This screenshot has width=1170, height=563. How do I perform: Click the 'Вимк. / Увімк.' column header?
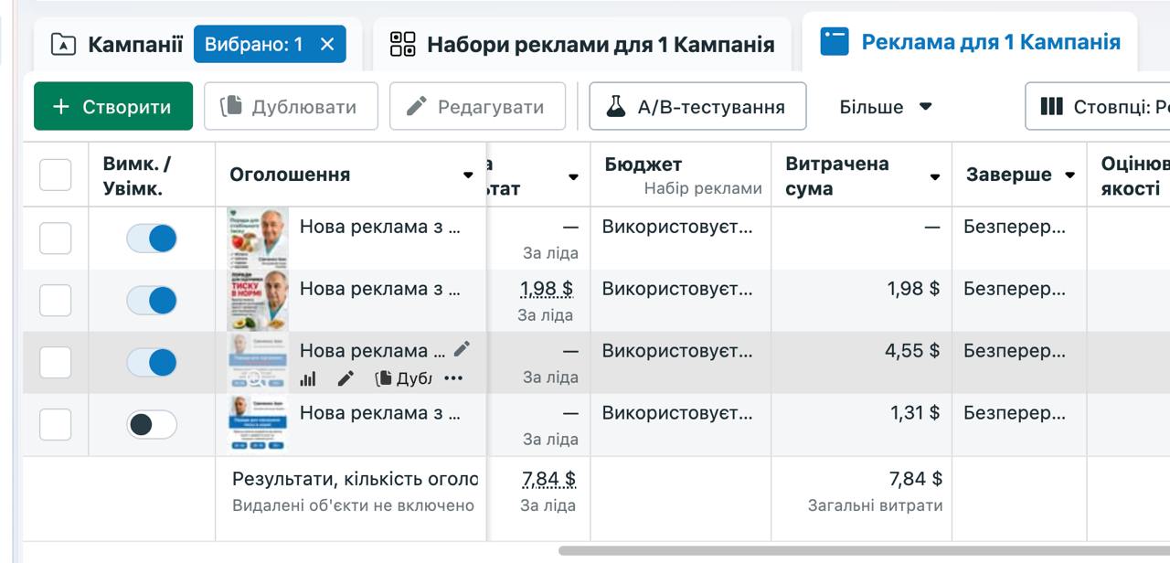coord(152,175)
